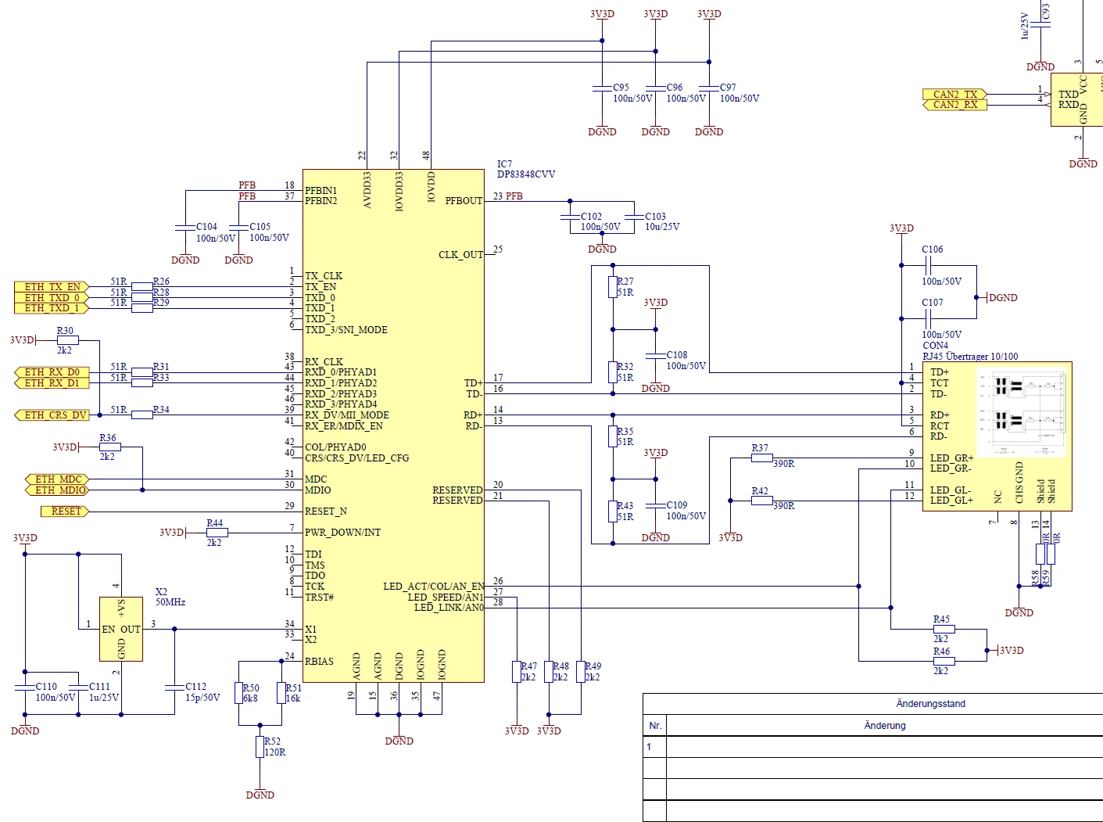
Task: Select the CAN2_TX net port
Action: click(955, 95)
